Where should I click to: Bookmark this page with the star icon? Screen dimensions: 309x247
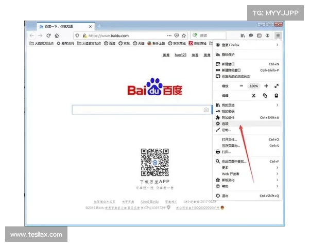pos(184,36)
